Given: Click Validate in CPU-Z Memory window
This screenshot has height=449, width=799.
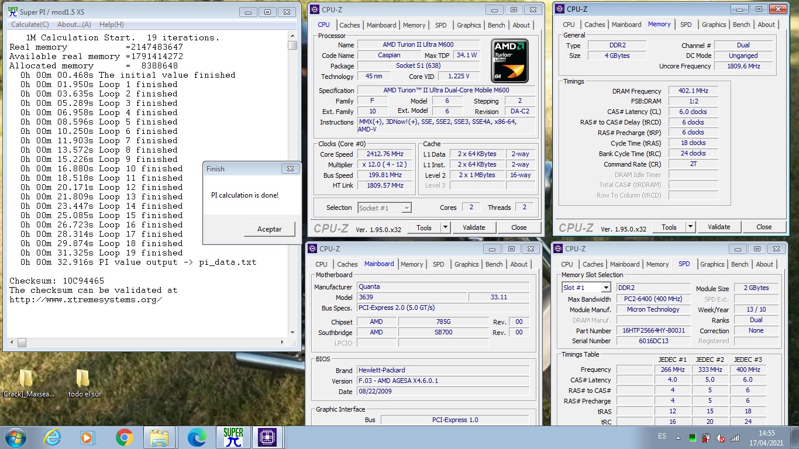Looking at the screenshot, I should [x=719, y=227].
